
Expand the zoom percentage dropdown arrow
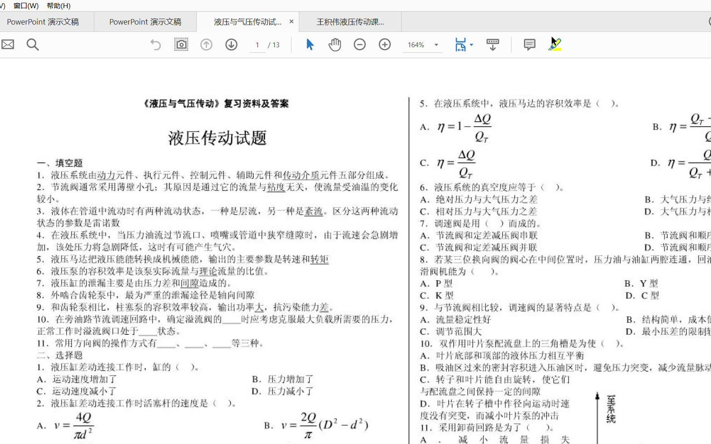[x=436, y=45]
